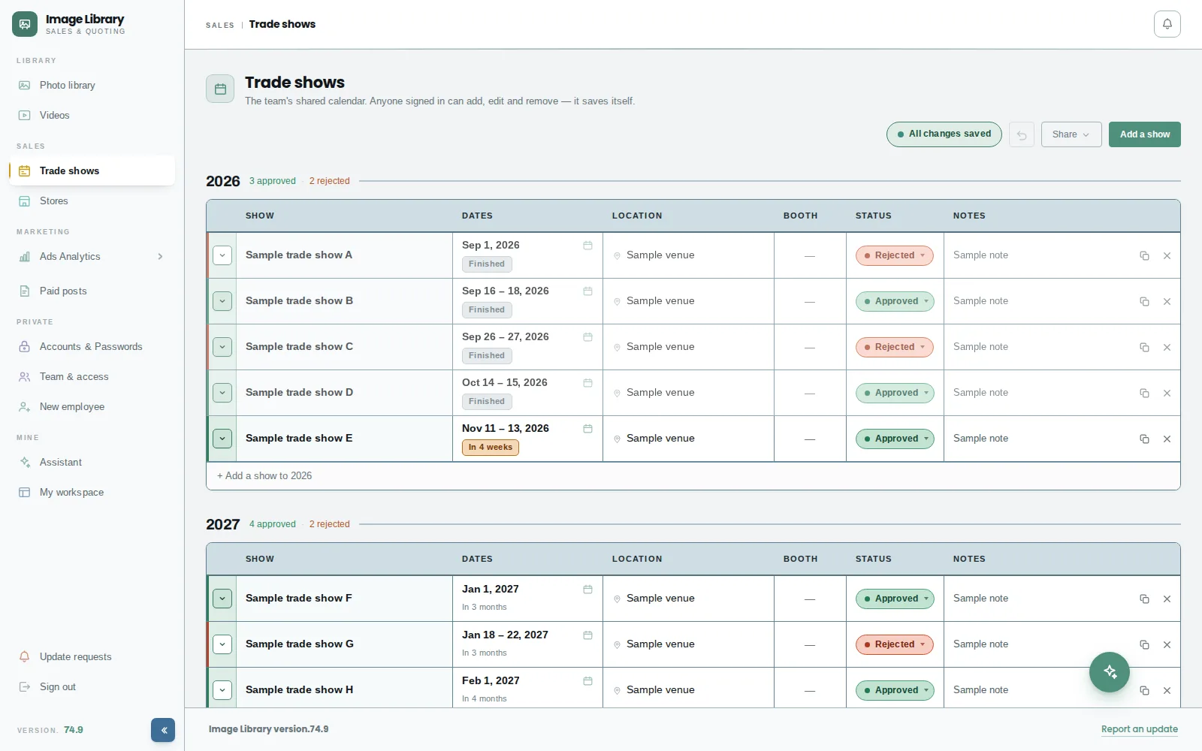
Task: Open status dropdown for show A Rejected
Action: coord(894,255)
